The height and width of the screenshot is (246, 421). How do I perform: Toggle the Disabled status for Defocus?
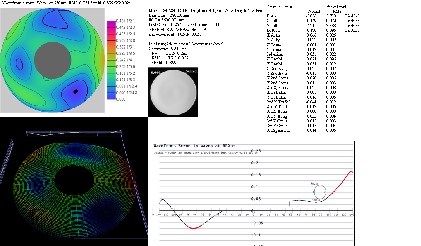pos(352,31)
